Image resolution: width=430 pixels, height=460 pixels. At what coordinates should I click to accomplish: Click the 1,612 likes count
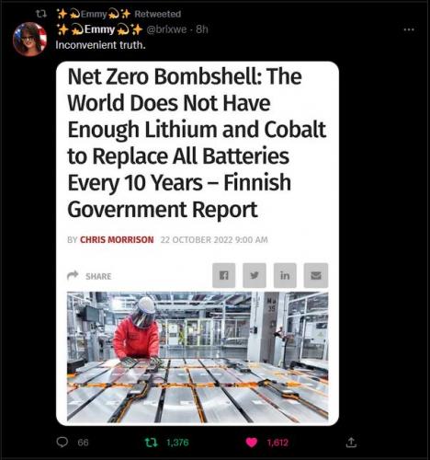(277, 443)
